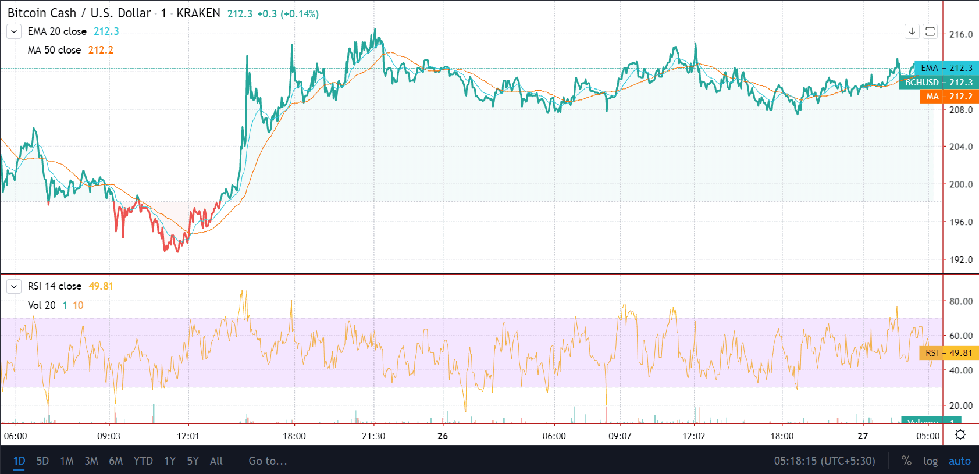979x474 pixels.
Task: Select the 1D time range
Action: pyautogui.click(x=19, y=461)
